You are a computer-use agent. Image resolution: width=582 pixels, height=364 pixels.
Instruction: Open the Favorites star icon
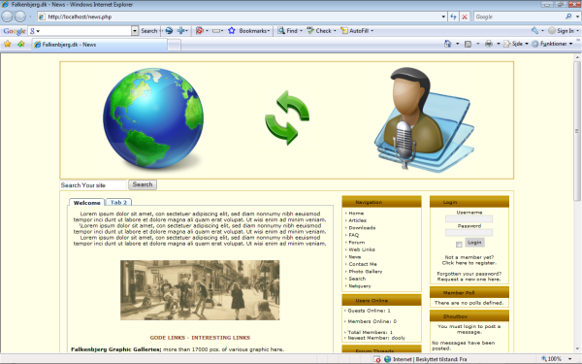coord(8,45)
